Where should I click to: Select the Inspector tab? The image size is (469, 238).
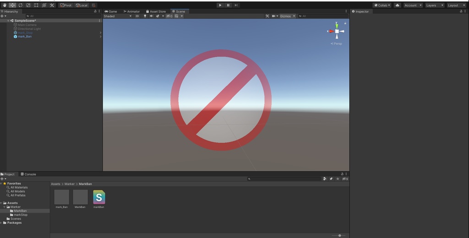pyautogui.click(x=360, y=11)
